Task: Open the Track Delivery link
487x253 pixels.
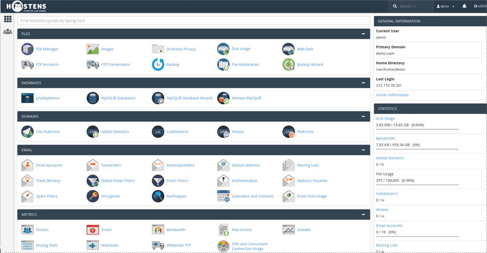Action: 48,181
